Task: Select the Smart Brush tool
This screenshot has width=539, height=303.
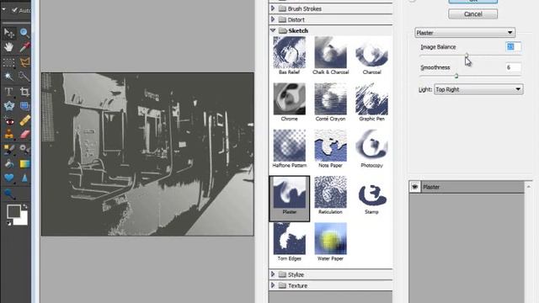Action: 24,149
